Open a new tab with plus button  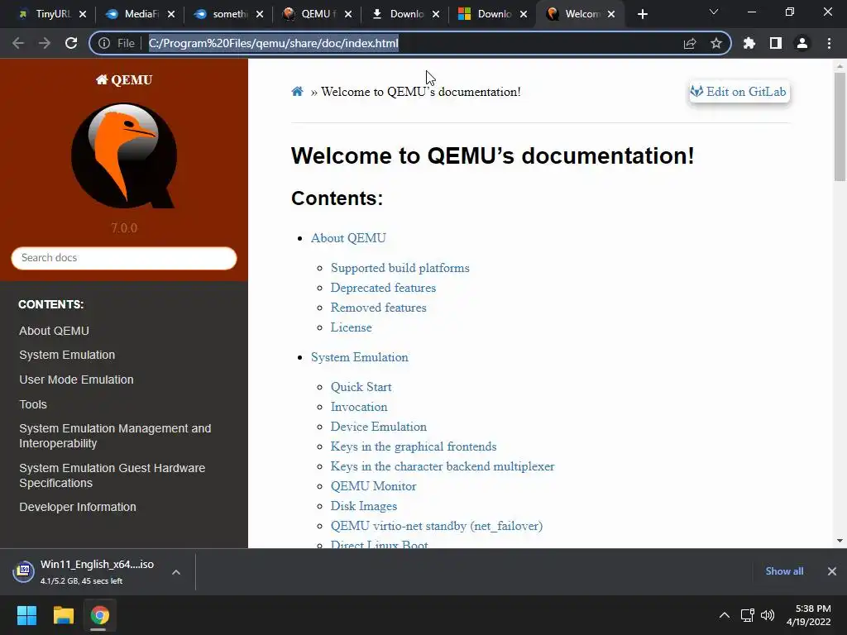click(x=642, y=14)
